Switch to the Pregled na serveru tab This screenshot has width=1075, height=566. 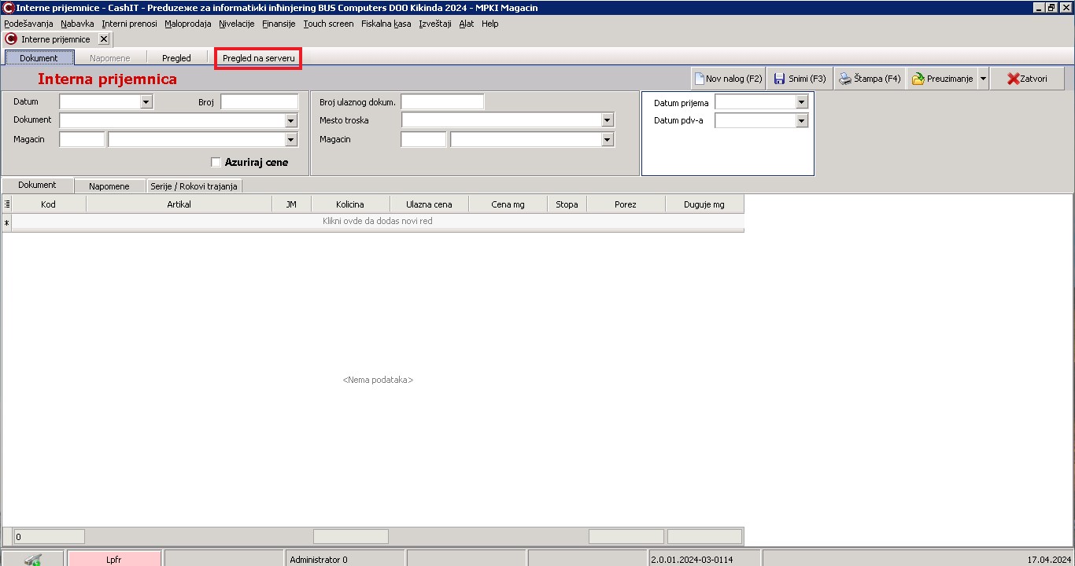coord(258,58)
